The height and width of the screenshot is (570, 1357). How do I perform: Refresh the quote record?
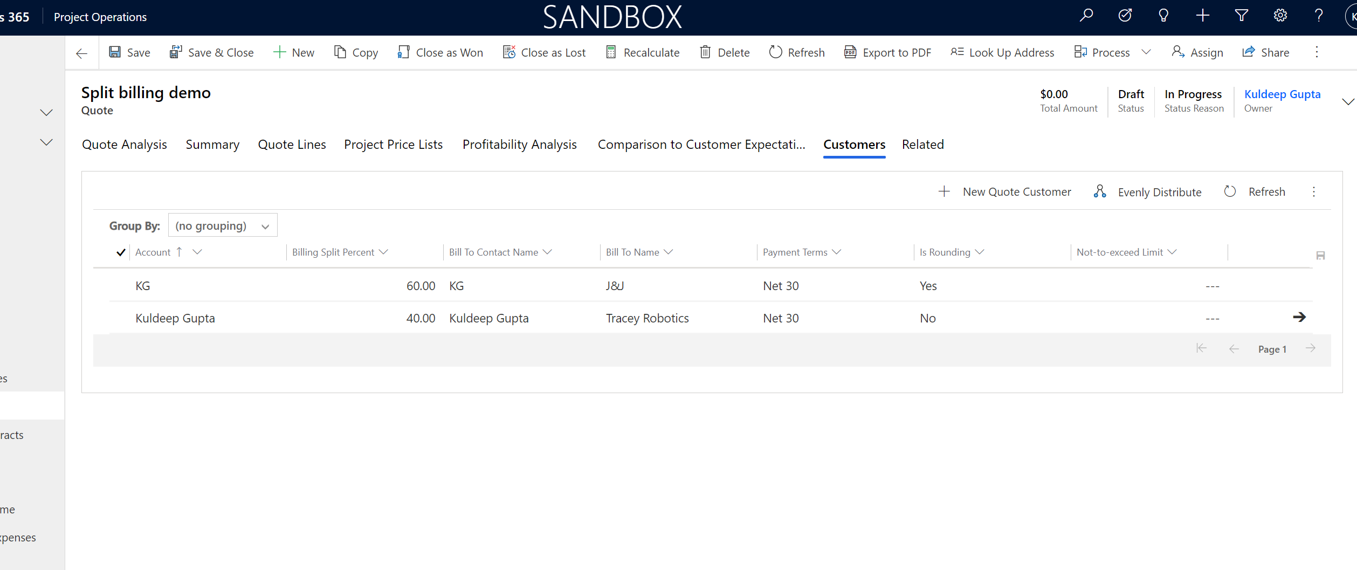coord(796,52)
